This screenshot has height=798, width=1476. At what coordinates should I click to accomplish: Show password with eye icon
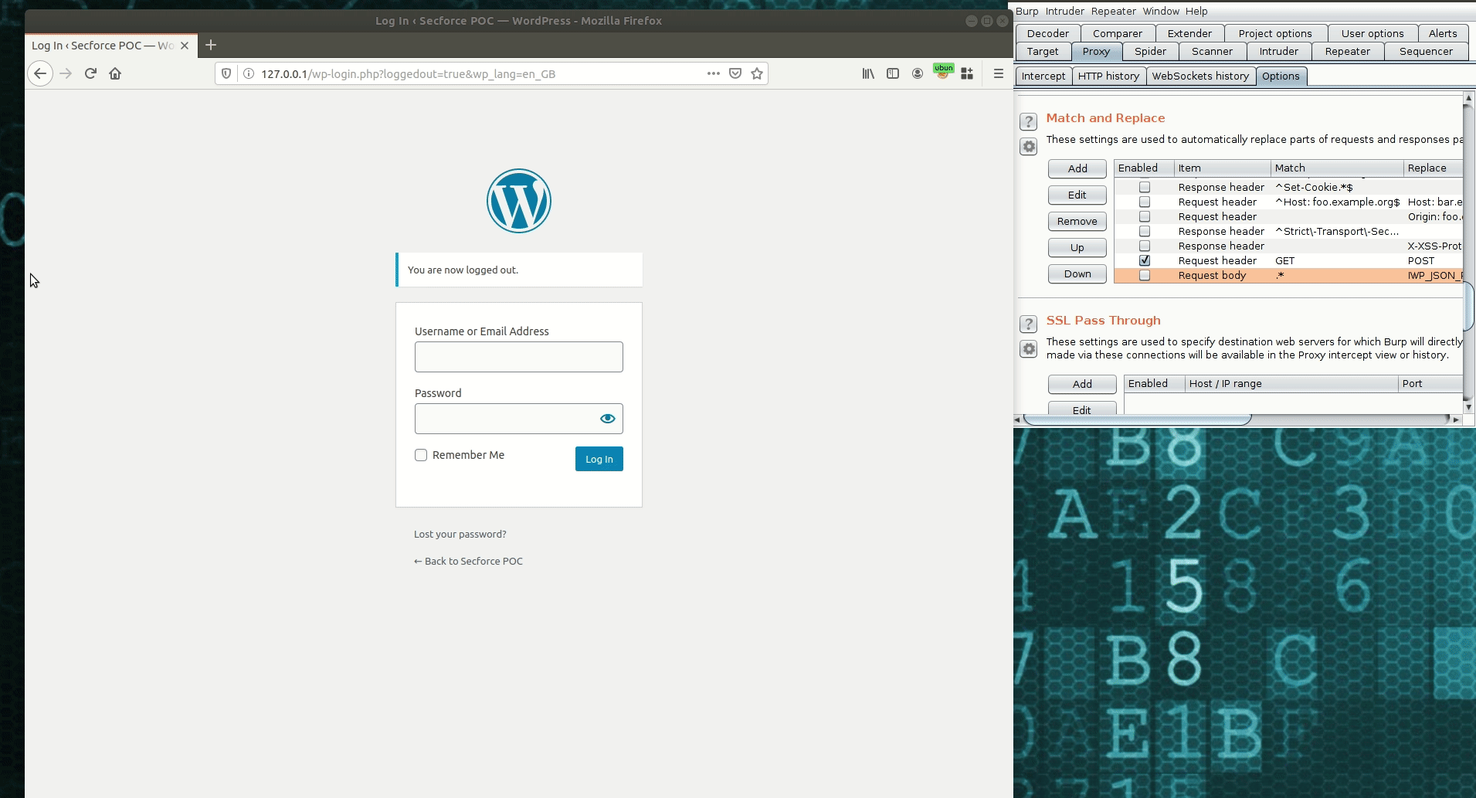click(x=608, y=419)
